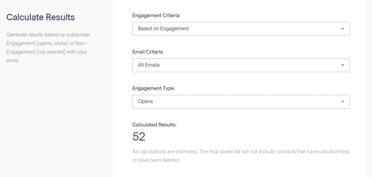Click the 'Engagement Criteria' field label

[156, 16]
